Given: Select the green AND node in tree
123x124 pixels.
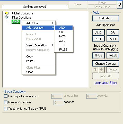Looking at the screenshot, I should point(16,22).
